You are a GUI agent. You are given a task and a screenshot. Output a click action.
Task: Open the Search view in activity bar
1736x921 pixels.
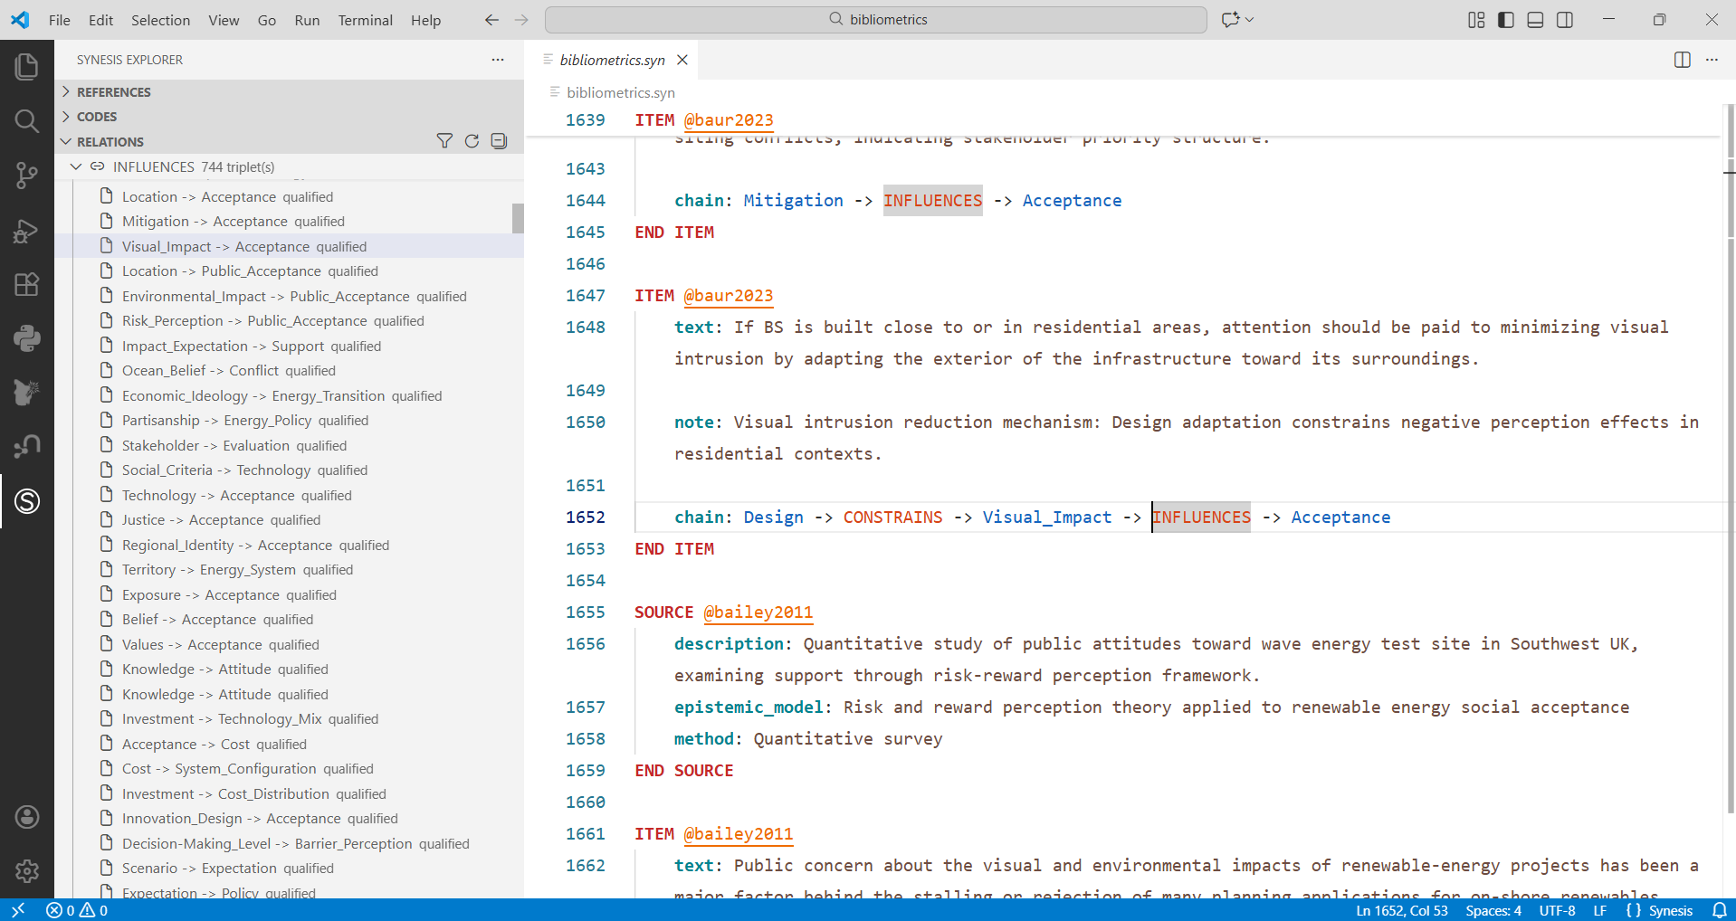(27, 120)
